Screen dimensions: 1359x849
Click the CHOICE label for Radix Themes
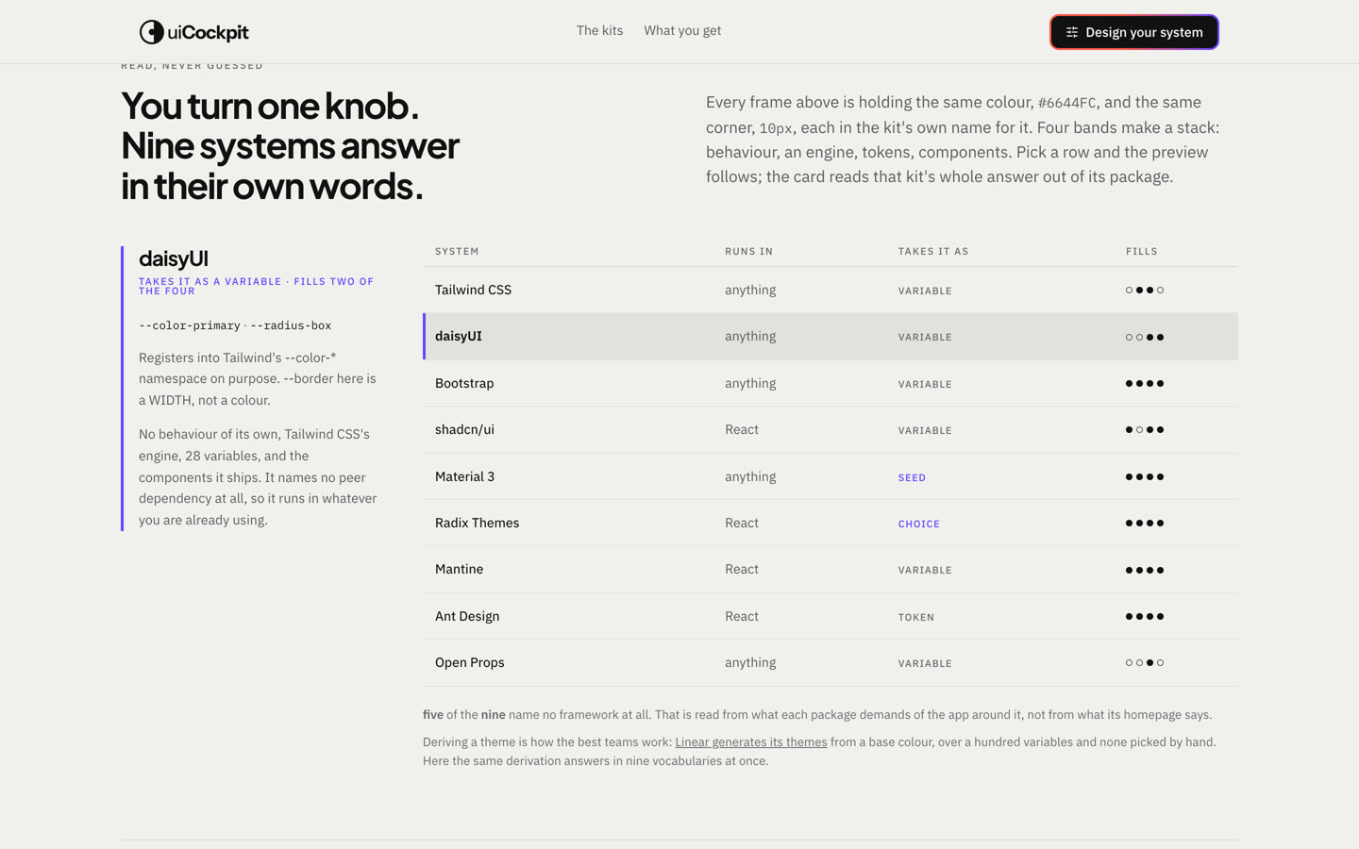pyautogui.click(x=919, y=524)
